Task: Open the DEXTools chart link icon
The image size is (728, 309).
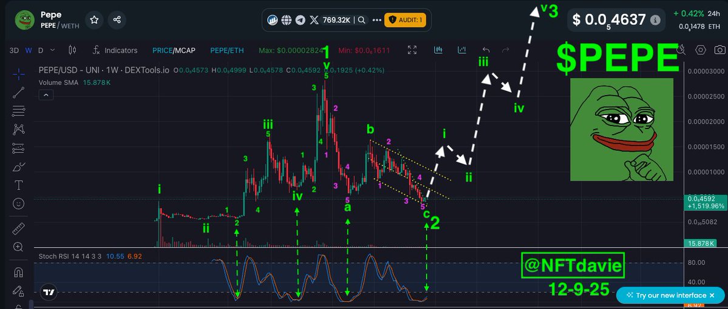Action: (x=273, y=20)
